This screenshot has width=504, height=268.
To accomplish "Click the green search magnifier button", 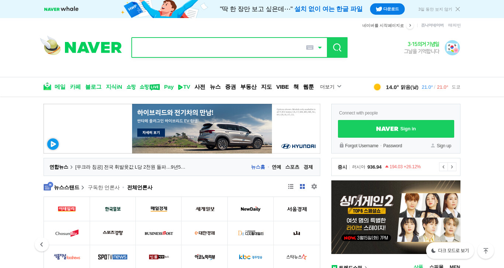I will pyautogui.click(x=337, y=47).
